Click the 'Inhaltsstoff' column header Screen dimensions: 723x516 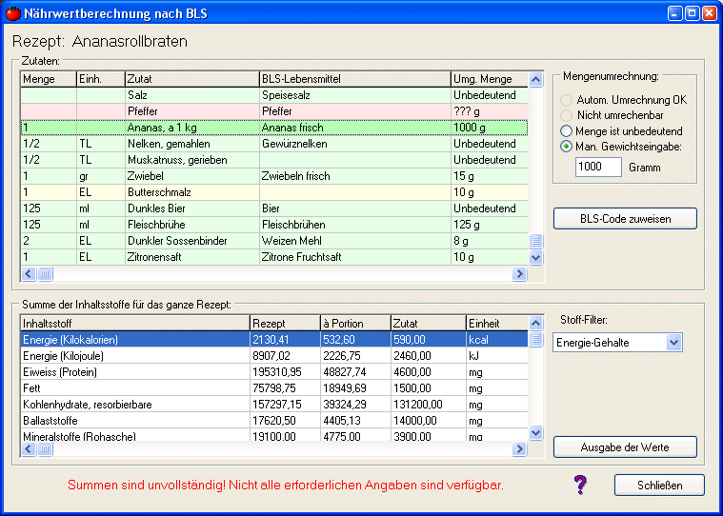pyautogui.click(x=135, y=324)
